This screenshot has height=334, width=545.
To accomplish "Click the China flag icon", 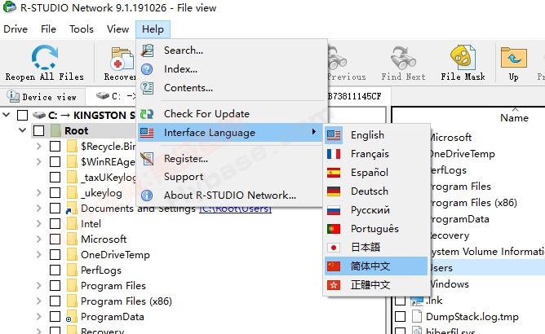I will [x=334, y=266].
